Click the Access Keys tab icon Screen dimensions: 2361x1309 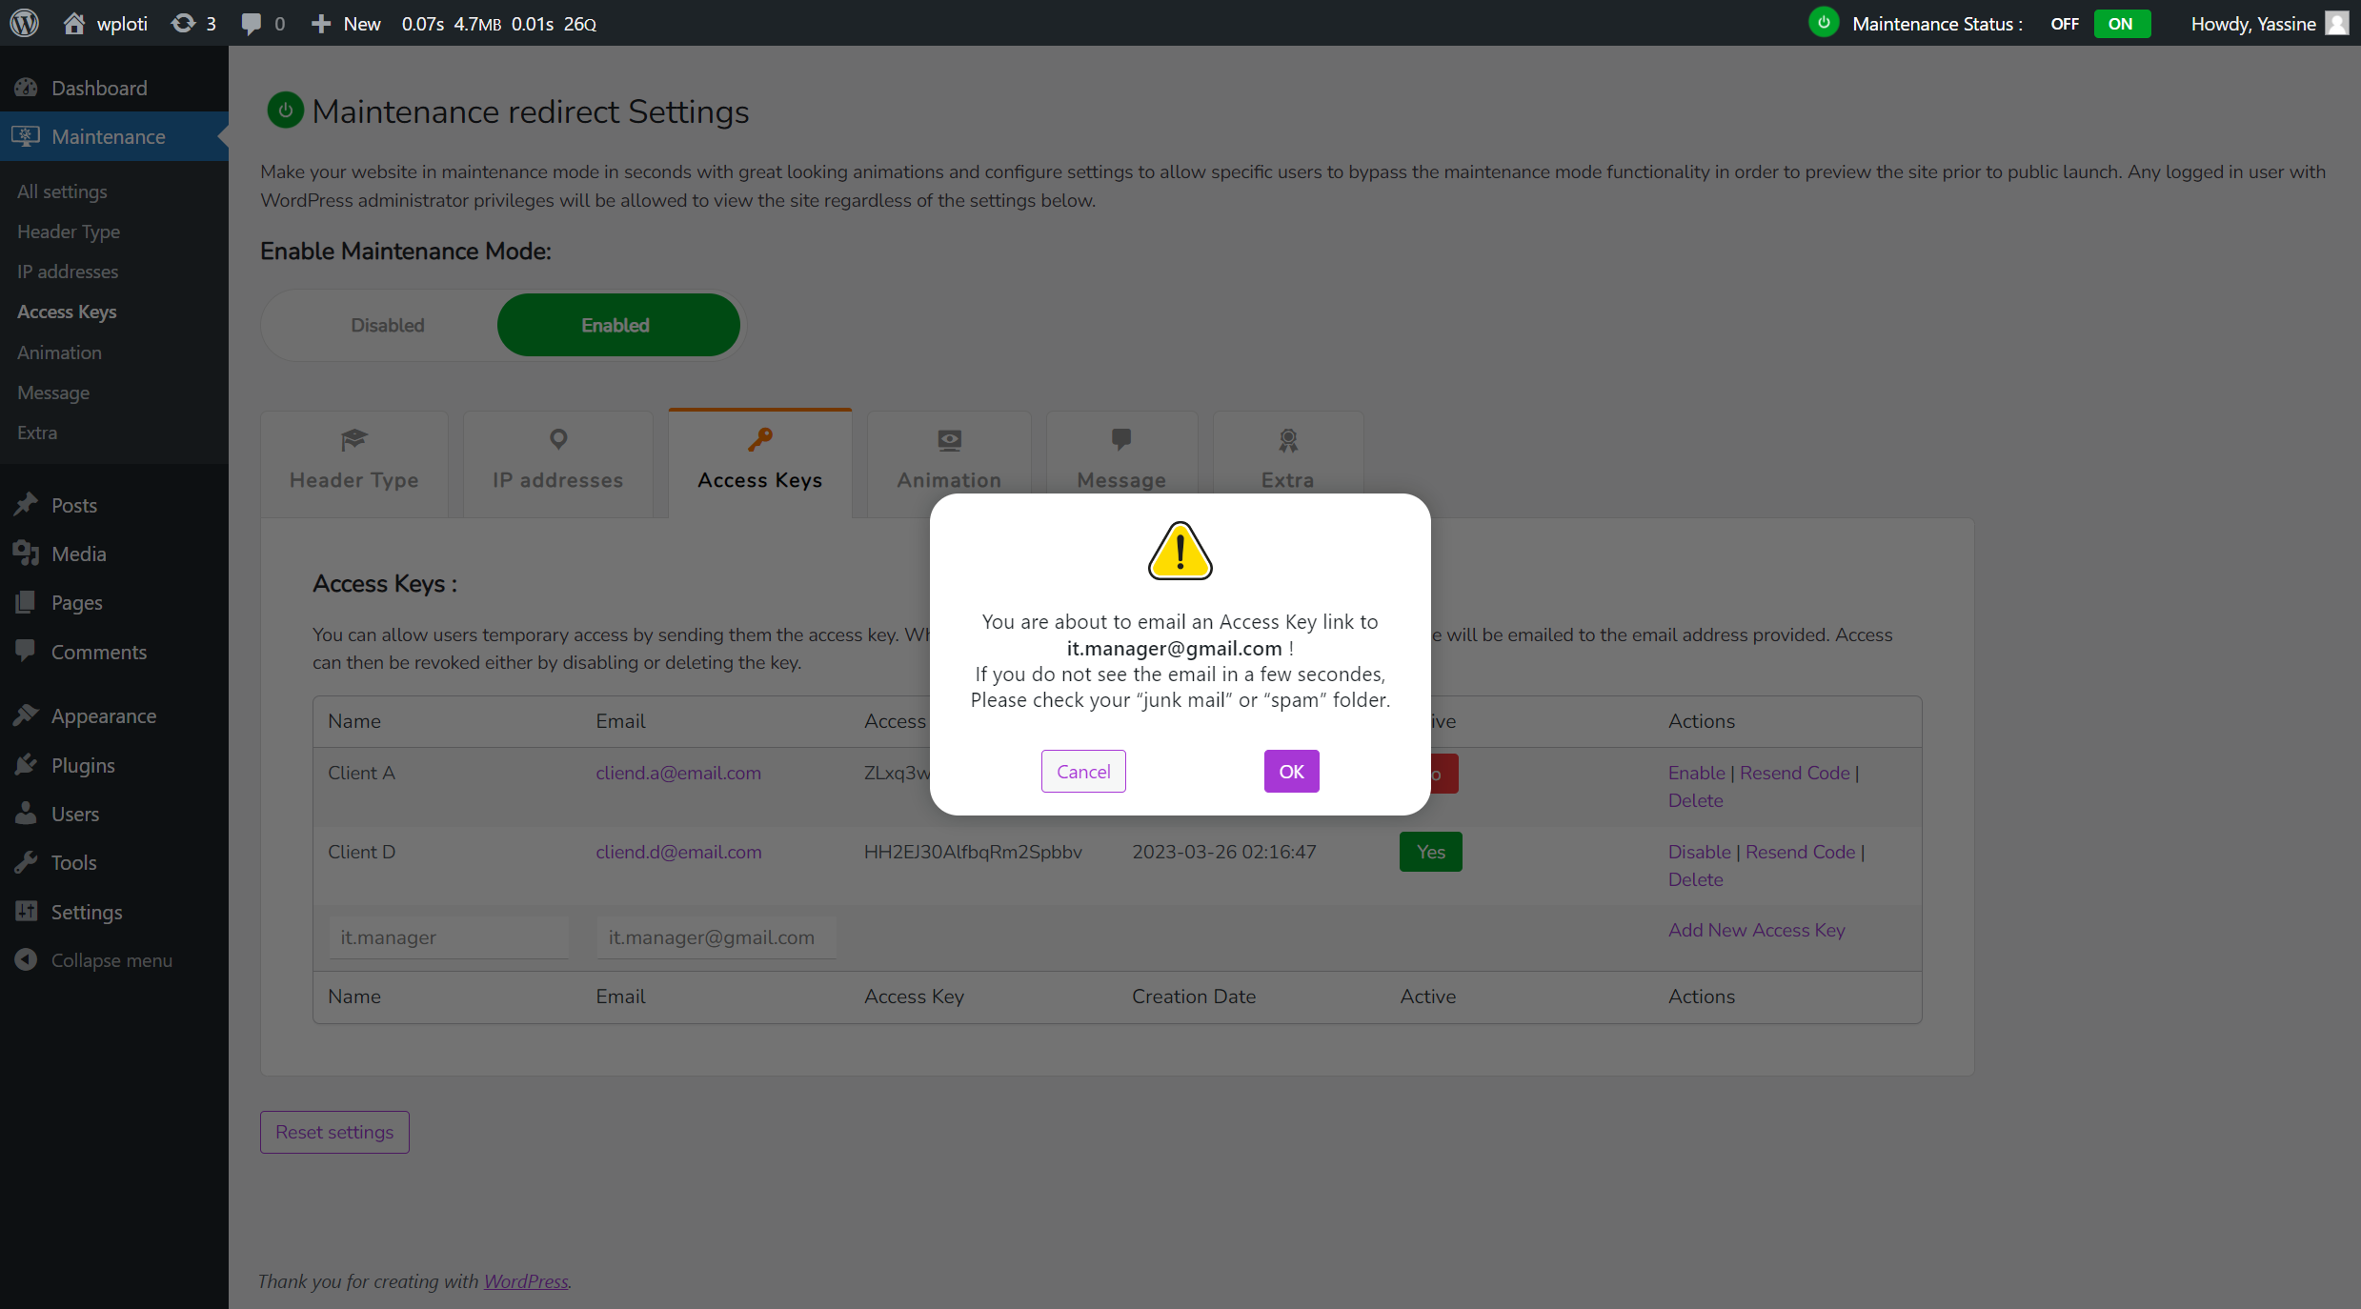coord(759,437)
